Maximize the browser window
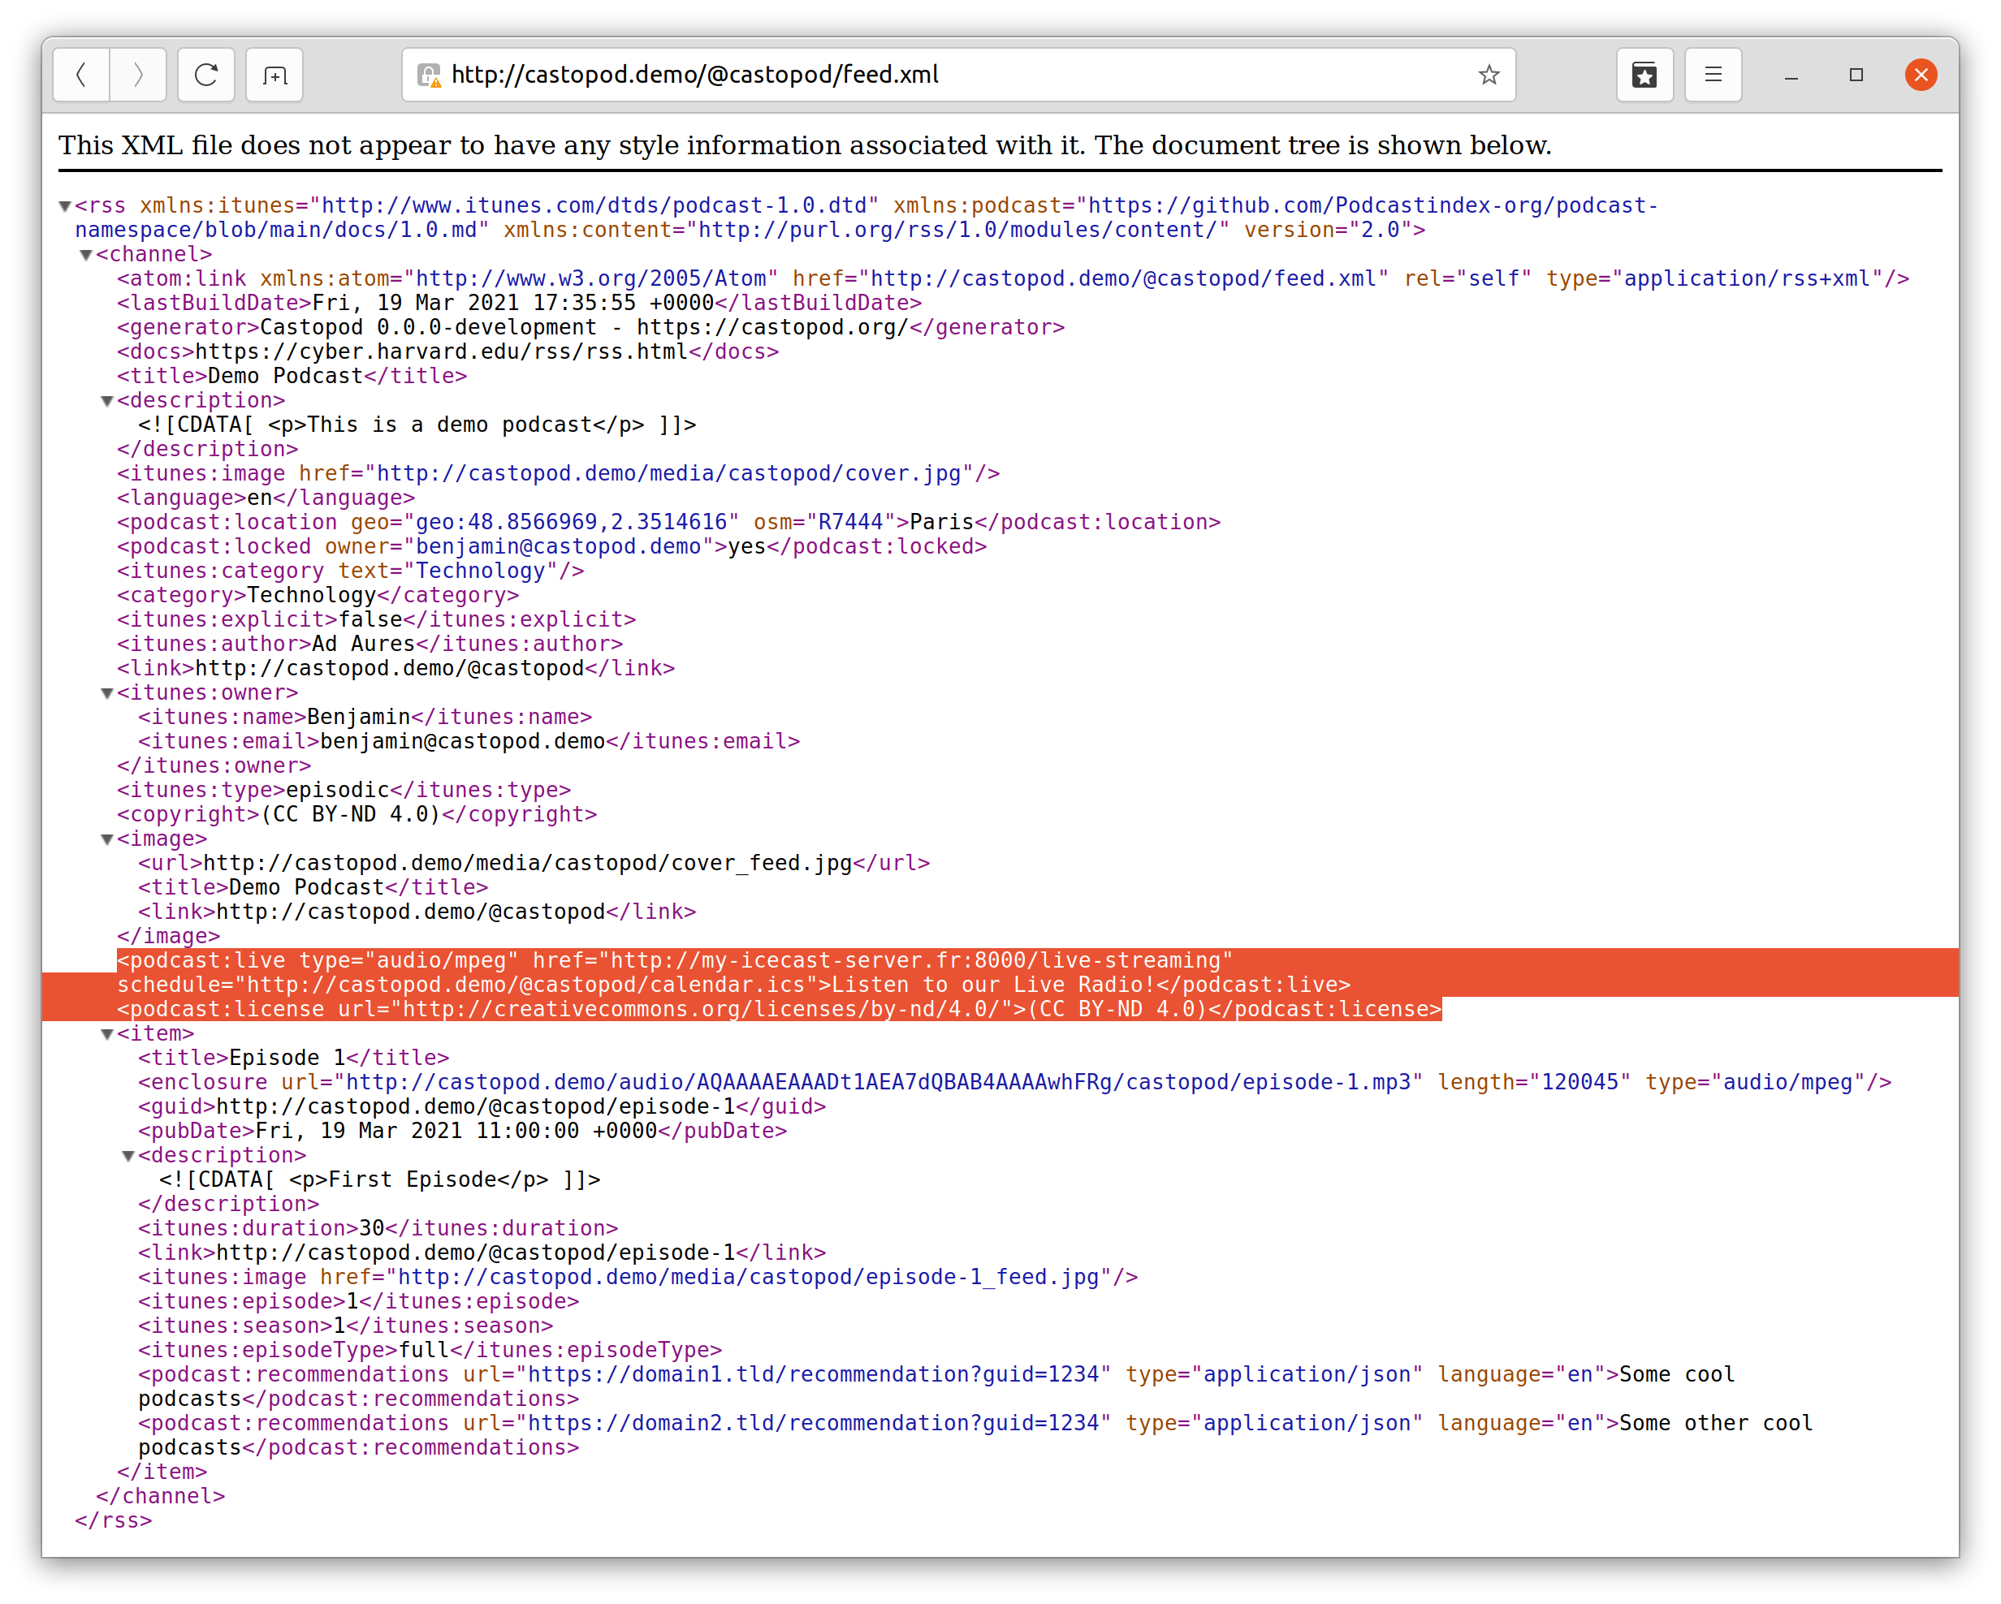Screen dimensions: 2001x1604 click(x=1856, y=75)
